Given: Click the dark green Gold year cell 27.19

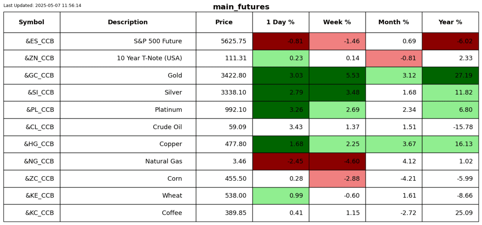Looking at the screenshot, I should pos(450,76).
